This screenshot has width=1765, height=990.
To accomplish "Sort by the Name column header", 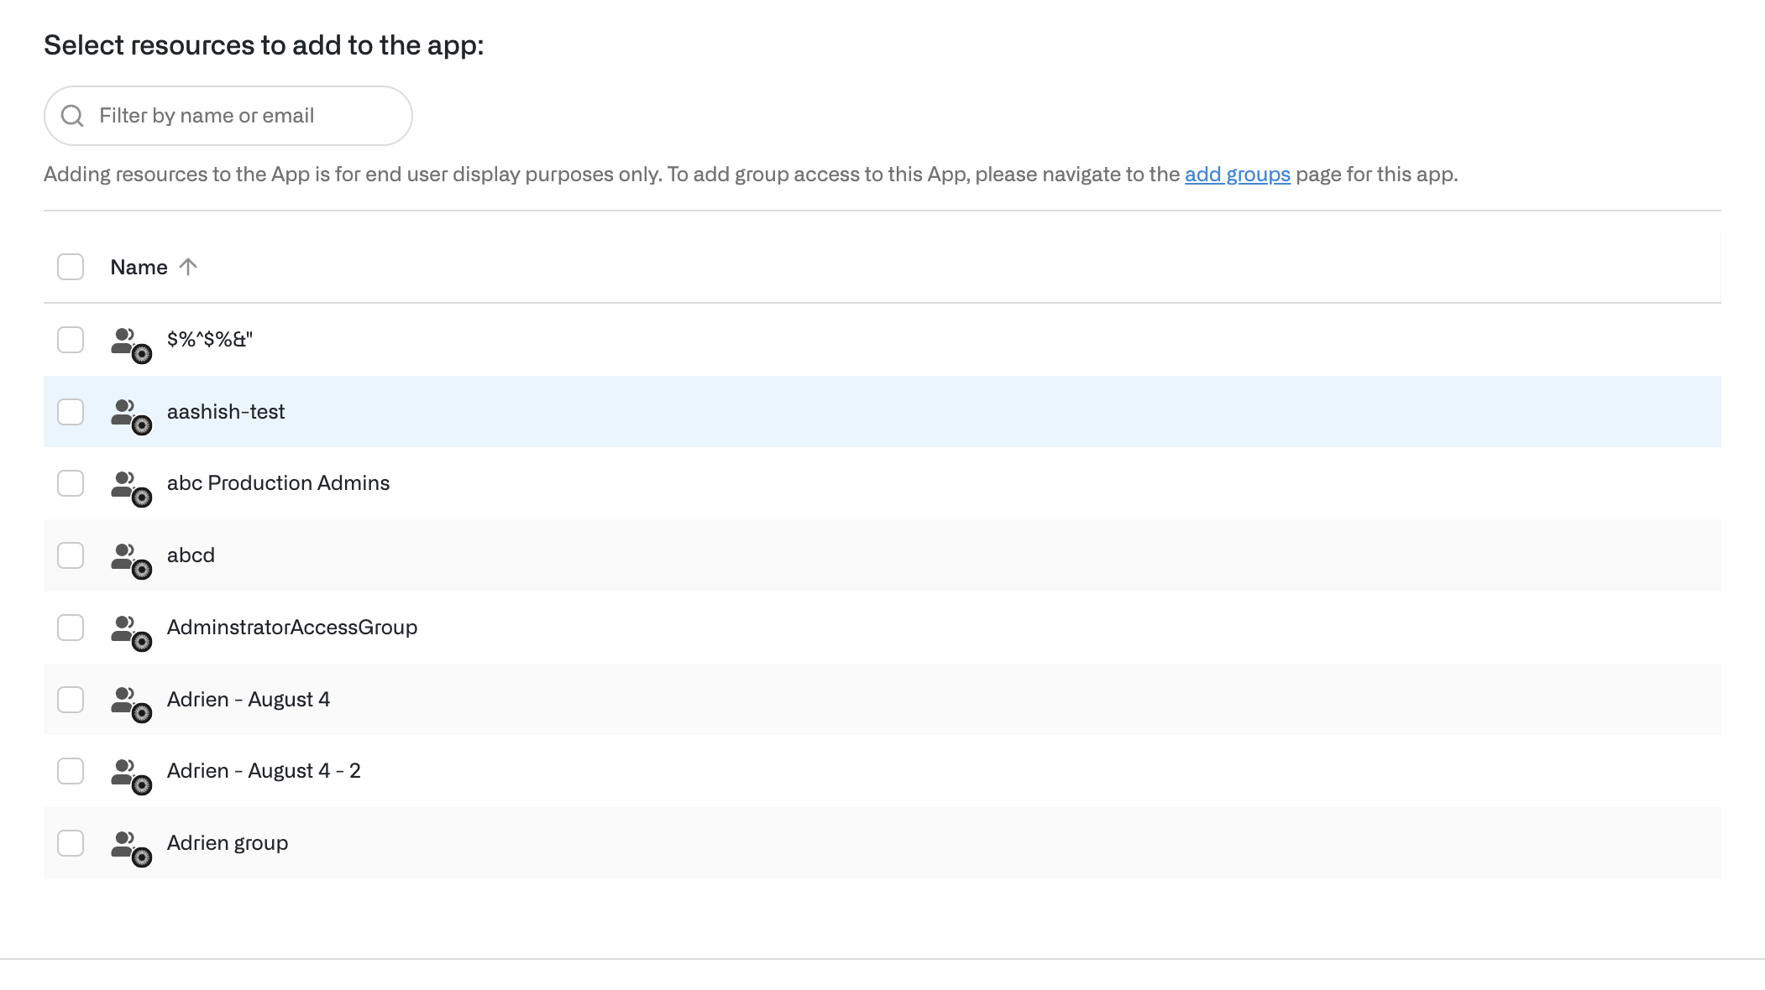I will [139, 267].
